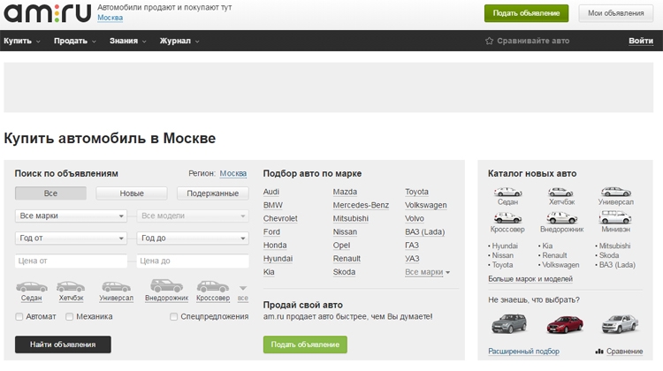Screen dimensions: 663x371
Task: Open the Год до dropdown
Action: click(x=193, y=238)
